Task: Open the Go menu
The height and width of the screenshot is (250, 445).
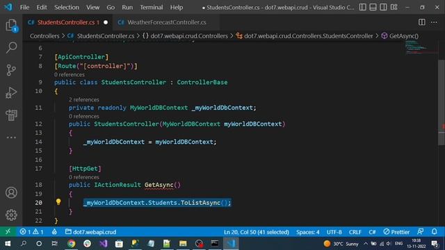Action: (111, 8)
